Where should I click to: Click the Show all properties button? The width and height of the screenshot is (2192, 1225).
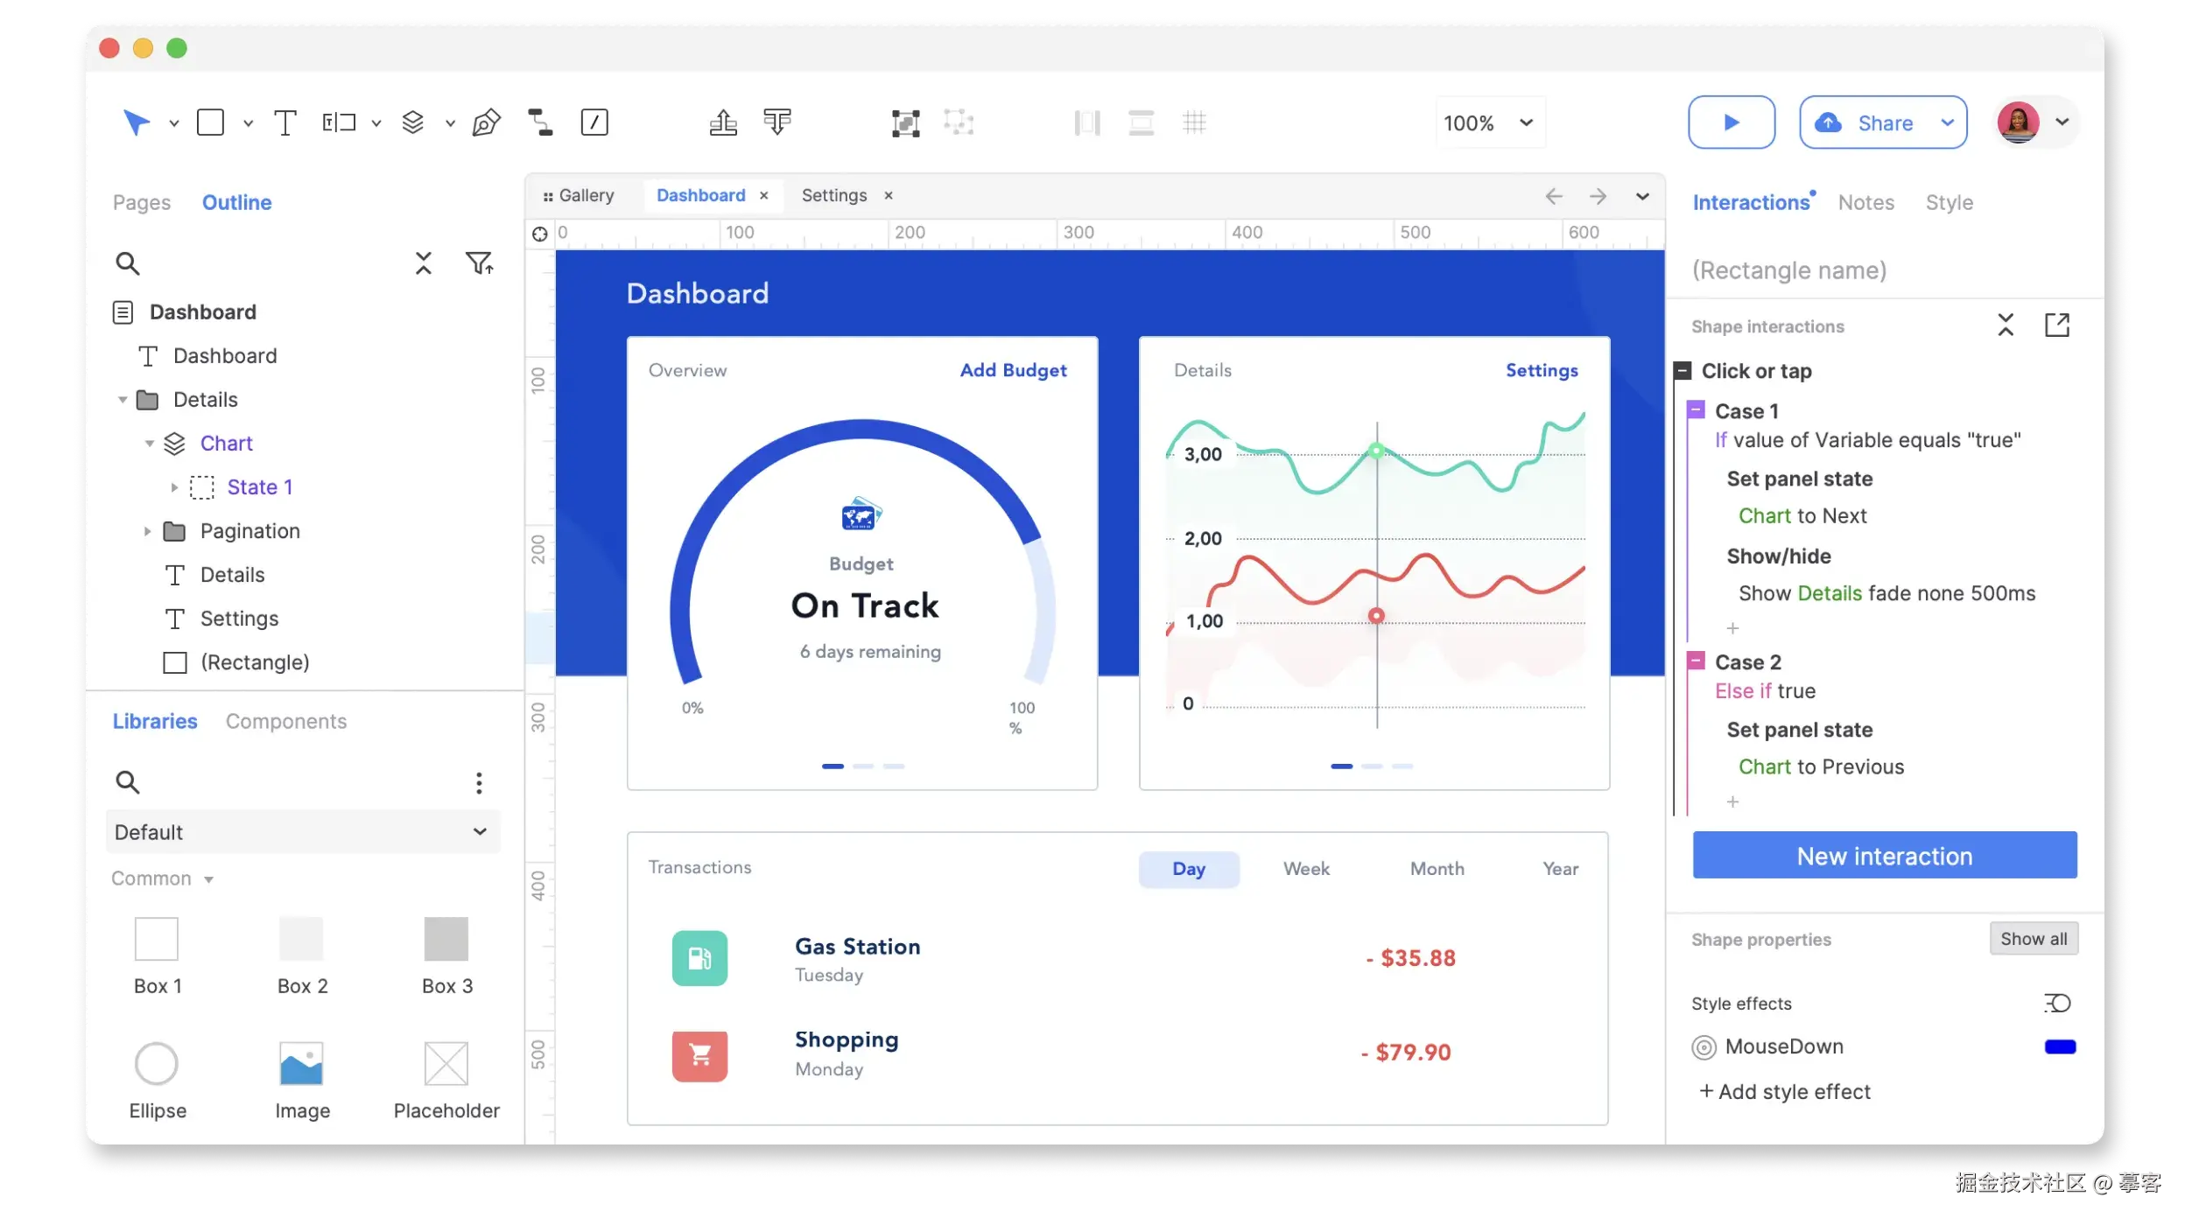pyautogui.click(x=2033, y=939)
